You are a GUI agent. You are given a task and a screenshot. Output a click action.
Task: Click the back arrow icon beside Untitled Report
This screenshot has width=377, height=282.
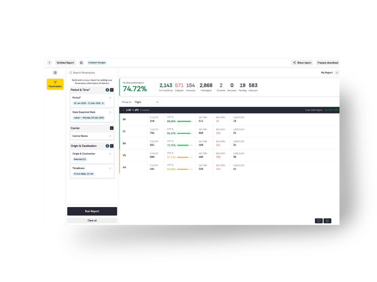[x=49, y=63]
